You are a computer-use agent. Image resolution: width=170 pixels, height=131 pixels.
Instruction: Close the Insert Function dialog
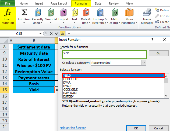(x=164, y=40)
